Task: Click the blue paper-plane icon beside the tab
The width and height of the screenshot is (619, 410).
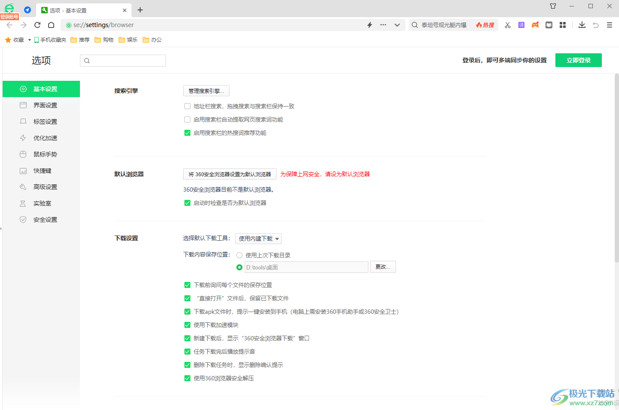Action: pos(28,10)
